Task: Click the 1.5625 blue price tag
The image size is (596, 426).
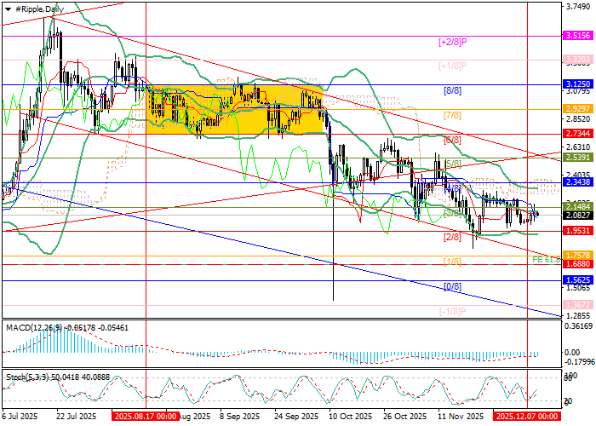Action: click(578, 279)
